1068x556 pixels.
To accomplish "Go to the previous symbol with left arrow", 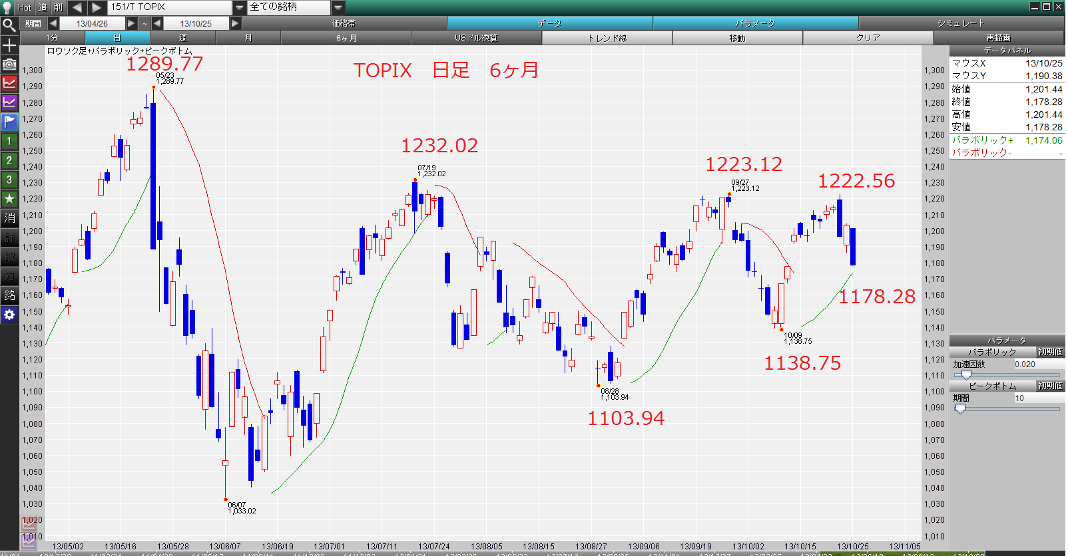I will click(77, 7).
